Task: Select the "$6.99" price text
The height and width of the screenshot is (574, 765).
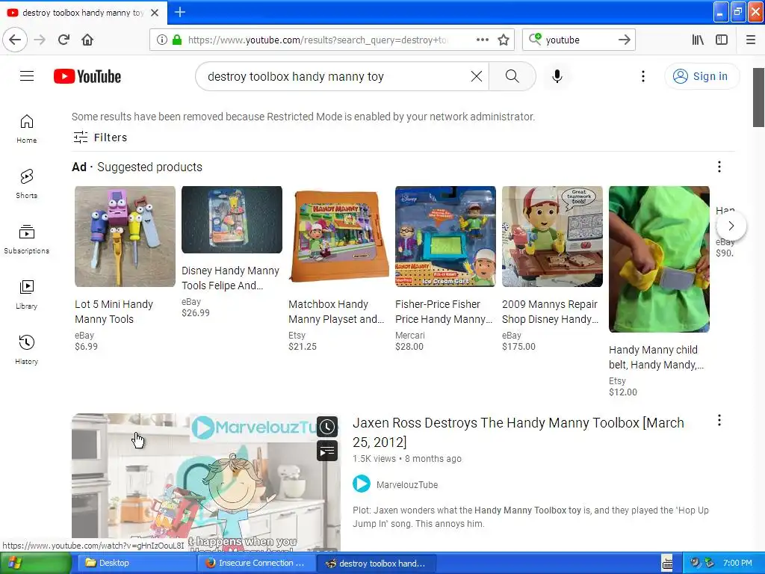Action: click(86, 347)
